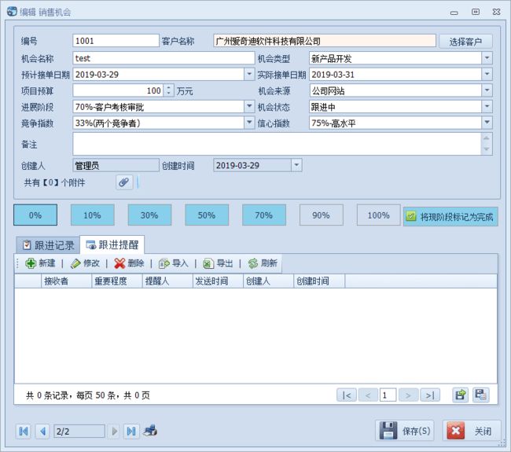
Task: Go to next record at window bottom
Action: [x=115, y=431]
